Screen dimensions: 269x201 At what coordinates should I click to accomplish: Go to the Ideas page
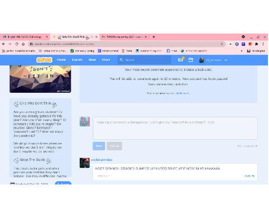pos(92,60)
